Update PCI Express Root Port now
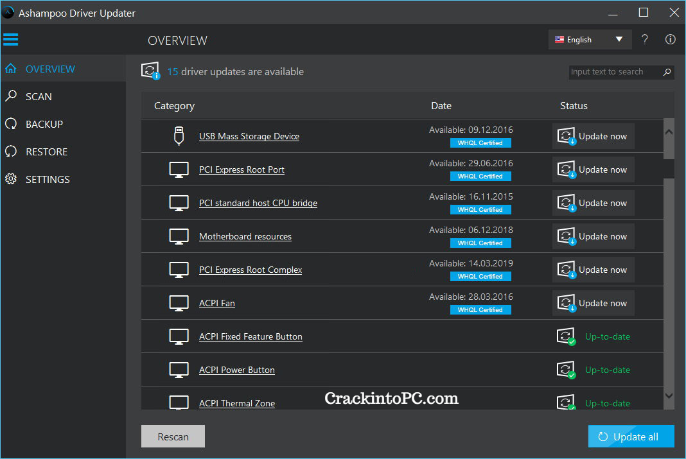The height and width of the screenshot is (459, 686). click(x=593, y=169)
